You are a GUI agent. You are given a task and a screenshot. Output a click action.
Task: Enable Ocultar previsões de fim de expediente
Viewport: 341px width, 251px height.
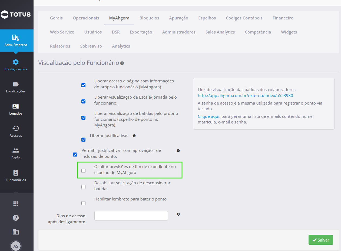(x=84, y=171)
